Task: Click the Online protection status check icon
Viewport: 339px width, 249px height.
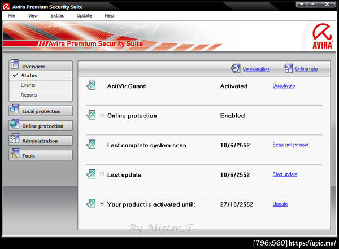Action: tap(91, 115)
